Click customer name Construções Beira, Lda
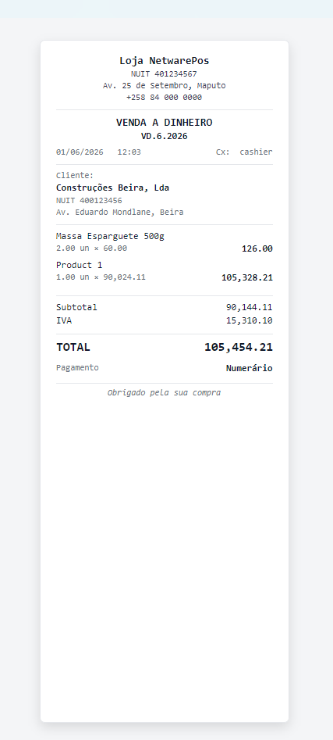 coord(112,188)
